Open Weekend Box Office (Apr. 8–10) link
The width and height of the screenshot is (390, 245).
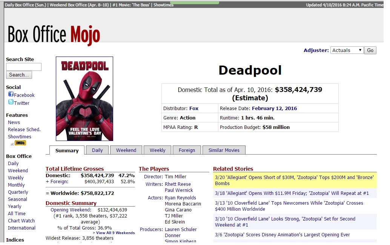[79, 5]
